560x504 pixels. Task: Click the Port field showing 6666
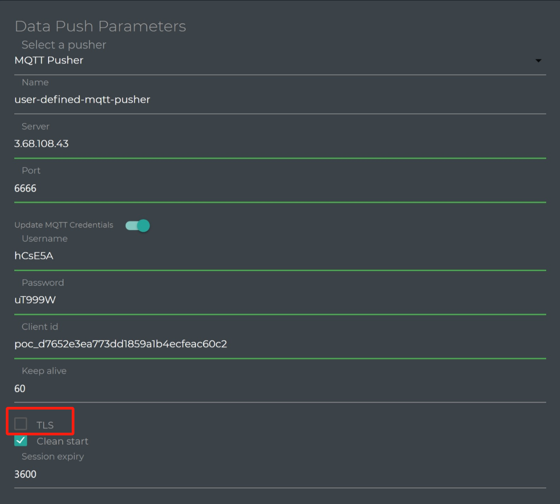tap(178, 188)
